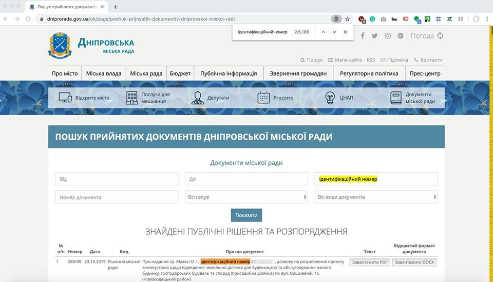Click the browser address bar URL
Viewport: 493px width, 282px height.
(141, 19)
